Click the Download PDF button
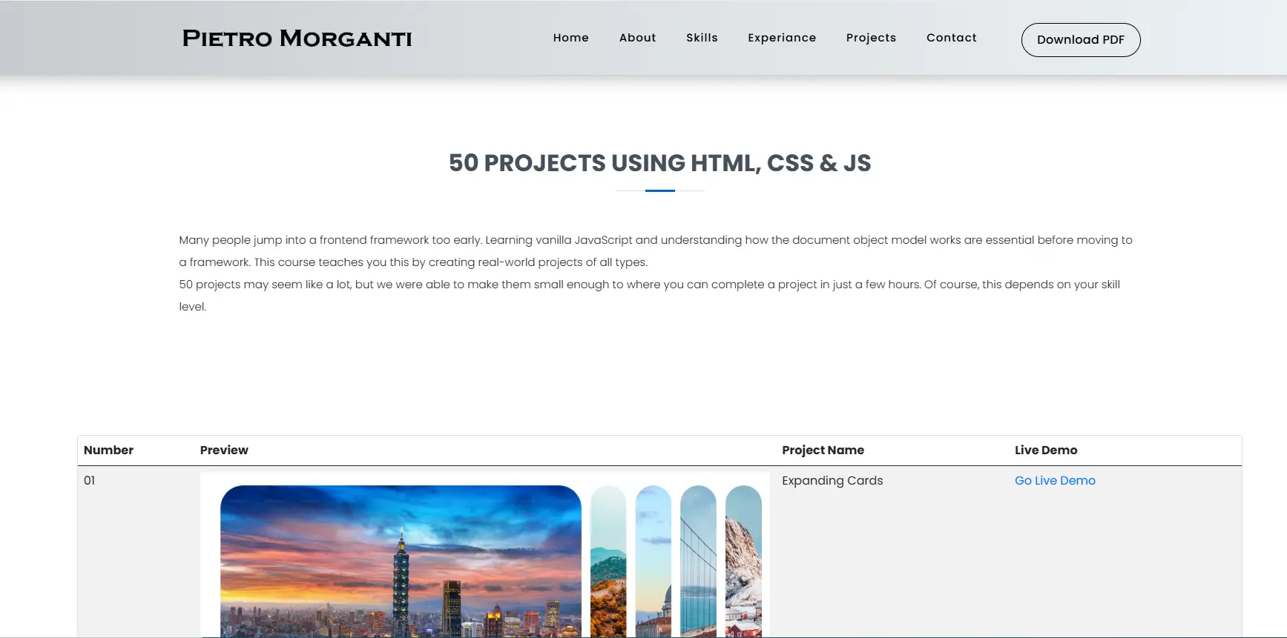Screen dimensions: 1287x638 (1080, 40)
